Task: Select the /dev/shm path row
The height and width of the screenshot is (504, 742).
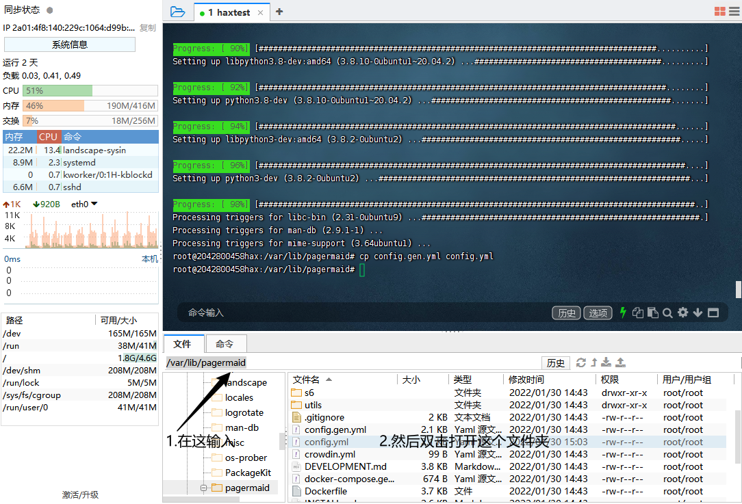Action: coord(79,370)
